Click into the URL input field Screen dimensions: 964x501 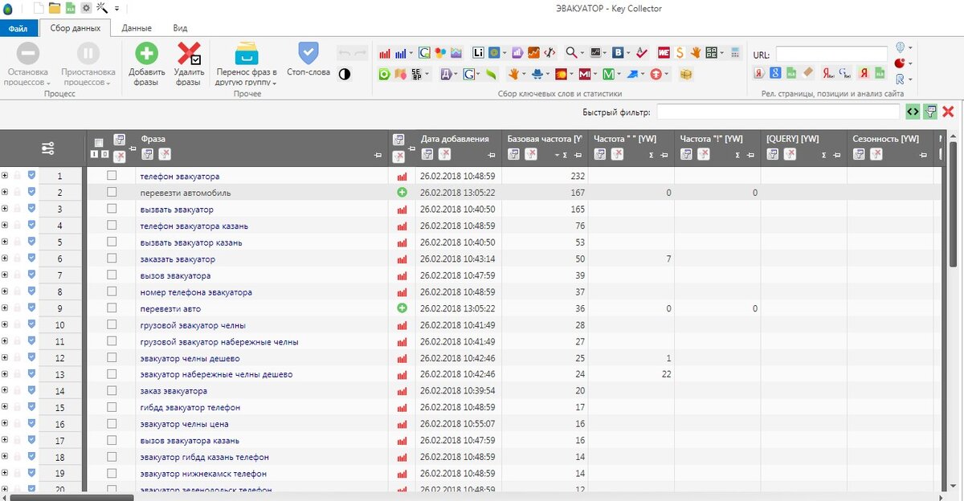click(831, 55)
